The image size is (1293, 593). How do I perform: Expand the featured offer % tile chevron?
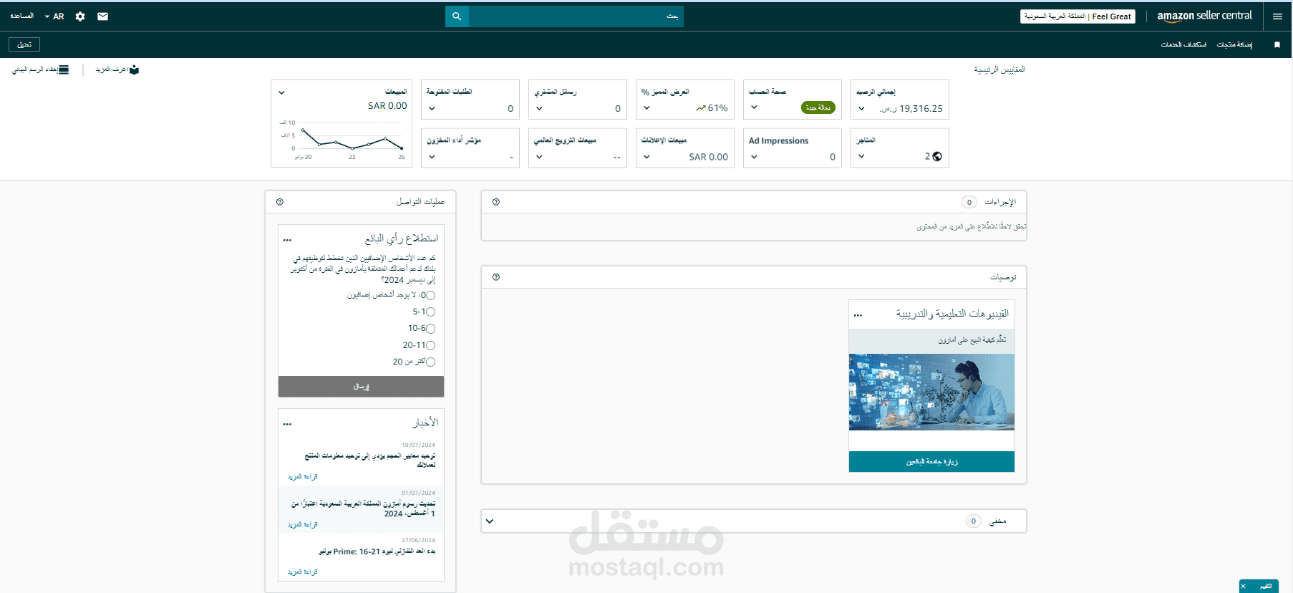point(646,108)
